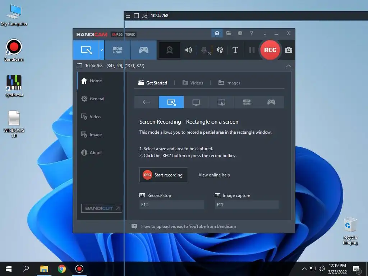Image resolution: width=368 pixels, height=276 pixels.
Task: Toggle speaker sound recording
Action: (x=188, y=50)
